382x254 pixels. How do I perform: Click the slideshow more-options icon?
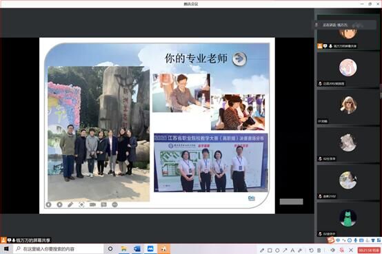(x=114, y=204)
